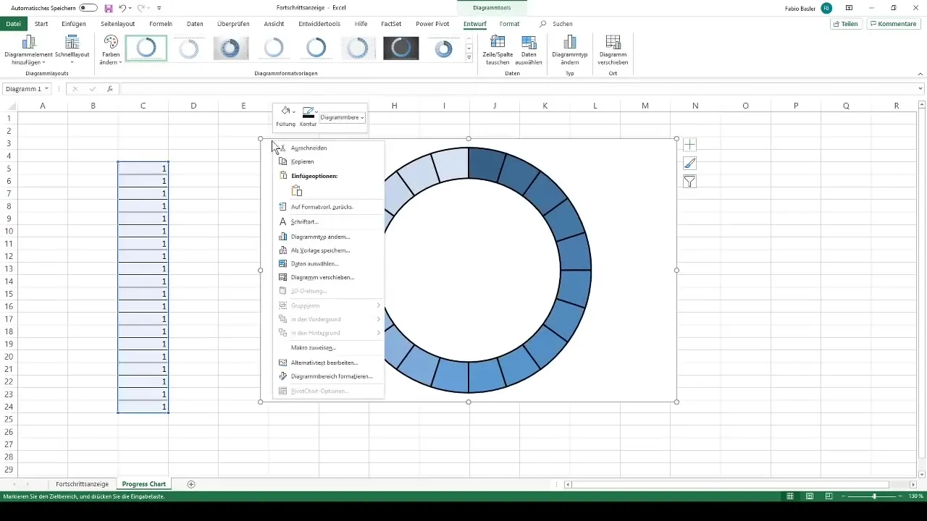Expand the chart styles gallery
The image size is (927, 521).
coord(469,58)
